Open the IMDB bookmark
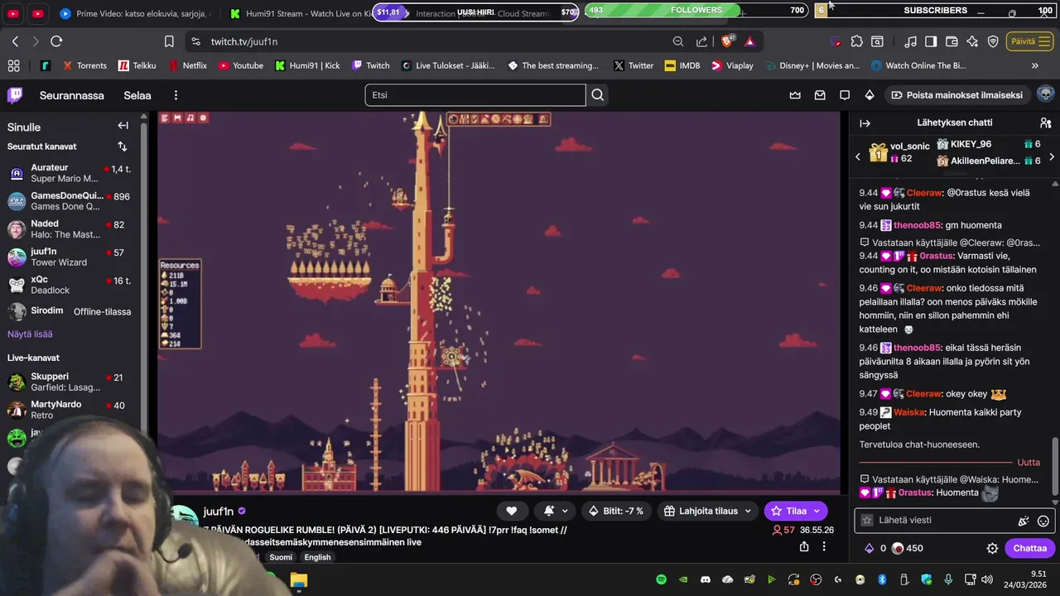This screenshot has height=596, width=1060. click(682, 65)
